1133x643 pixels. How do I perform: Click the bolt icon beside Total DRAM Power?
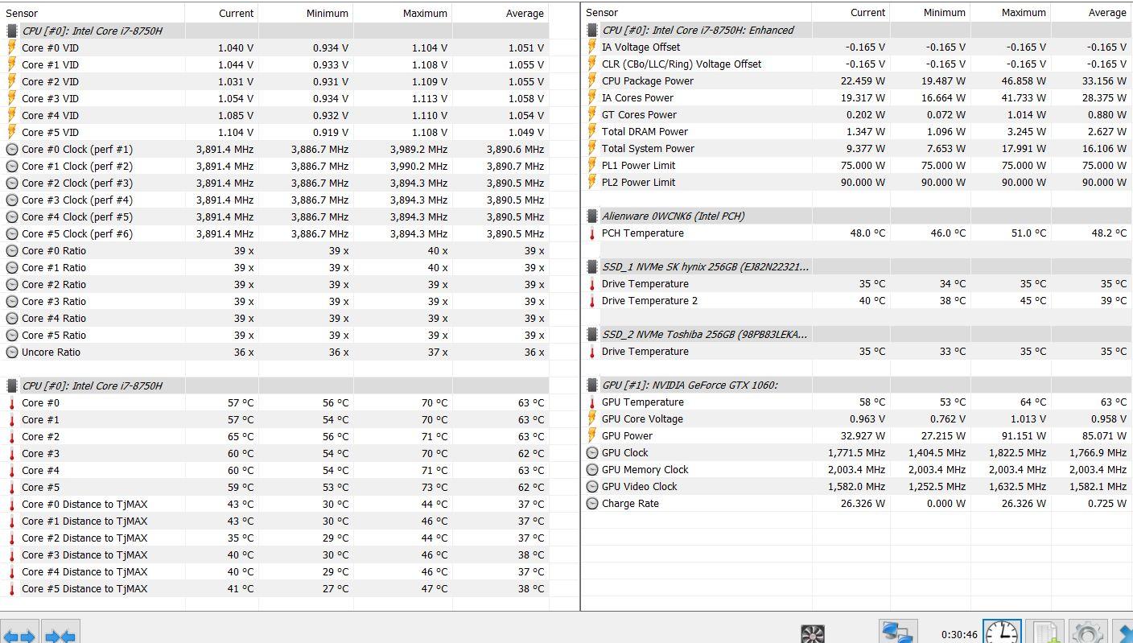coord(592,131)
